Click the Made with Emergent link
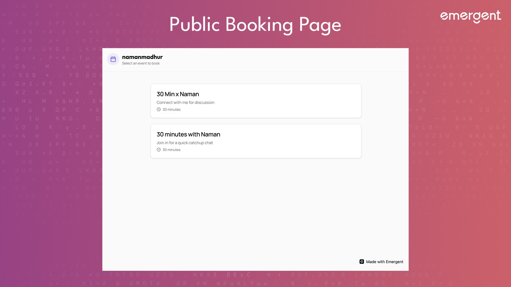Image resolution: width=511 pixels, height=287 pixels. pyautogui.click(x=384, y=262)
